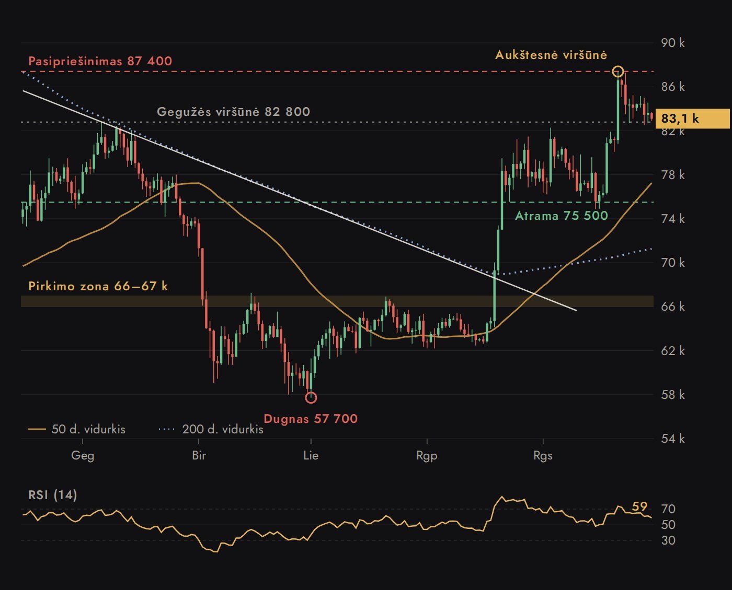The width and height of the screenshot is (732, 590).
Task: Click the 74 k price axis label
Action: coord(673,219)
